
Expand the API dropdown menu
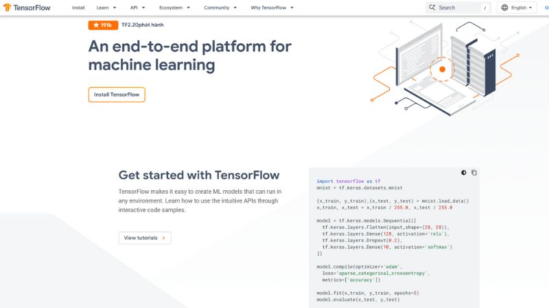(137, 8)
